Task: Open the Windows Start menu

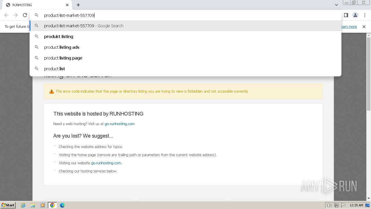Action: pyautogui.click(x=8, y=205)
